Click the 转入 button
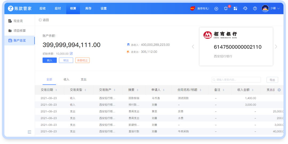 pos(50,60)
